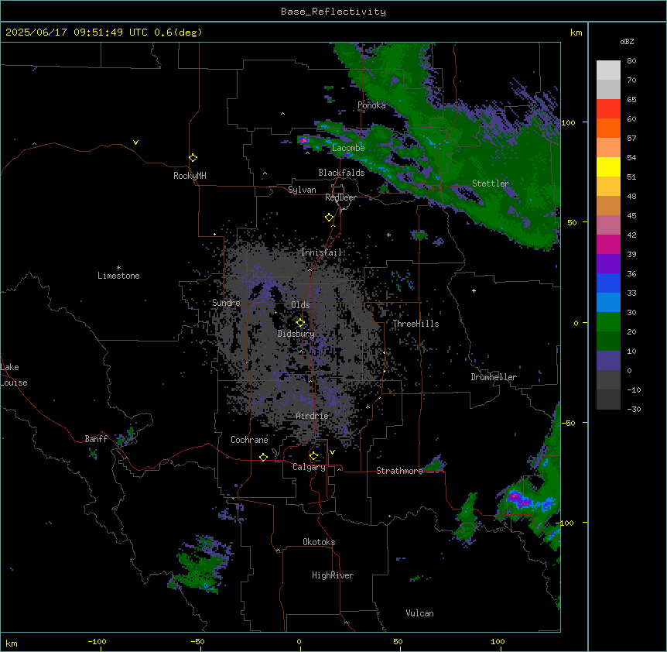This screenshot has width=667, height=652.
Task: Select the RedDeer city label
Action: coord(340,197)
